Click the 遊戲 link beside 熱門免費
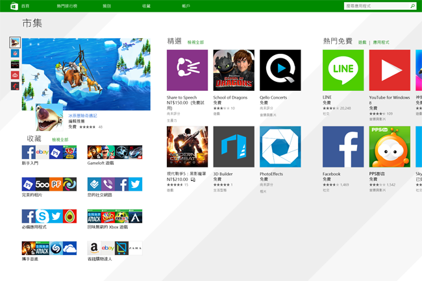Viewport: 422px width, 281px height. click(x=362, y=42)
